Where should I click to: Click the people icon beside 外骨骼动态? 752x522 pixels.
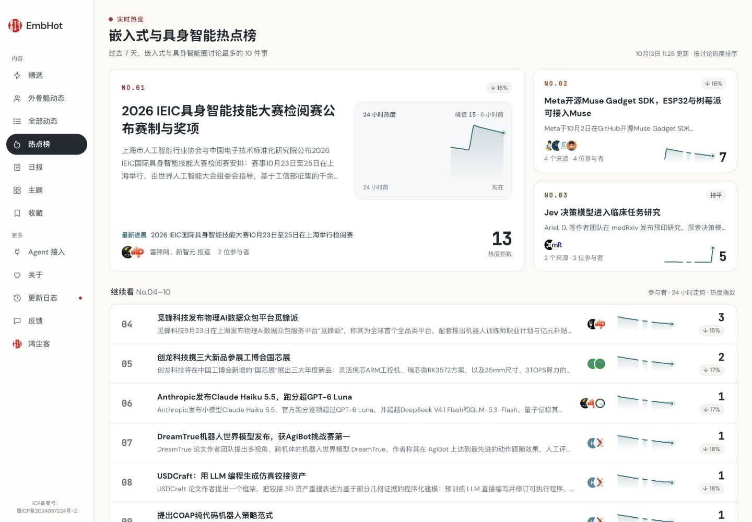(17, 99)
